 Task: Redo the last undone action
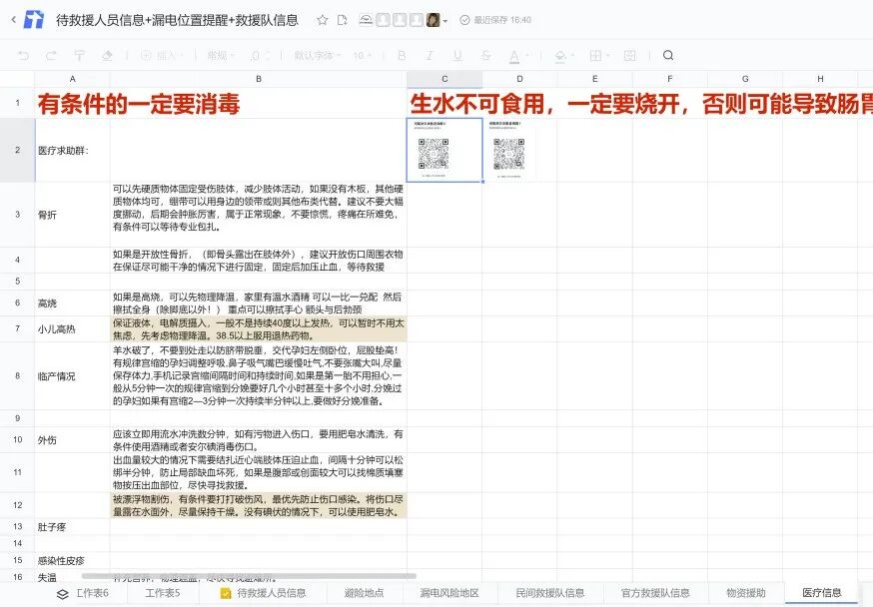point(51,55)
